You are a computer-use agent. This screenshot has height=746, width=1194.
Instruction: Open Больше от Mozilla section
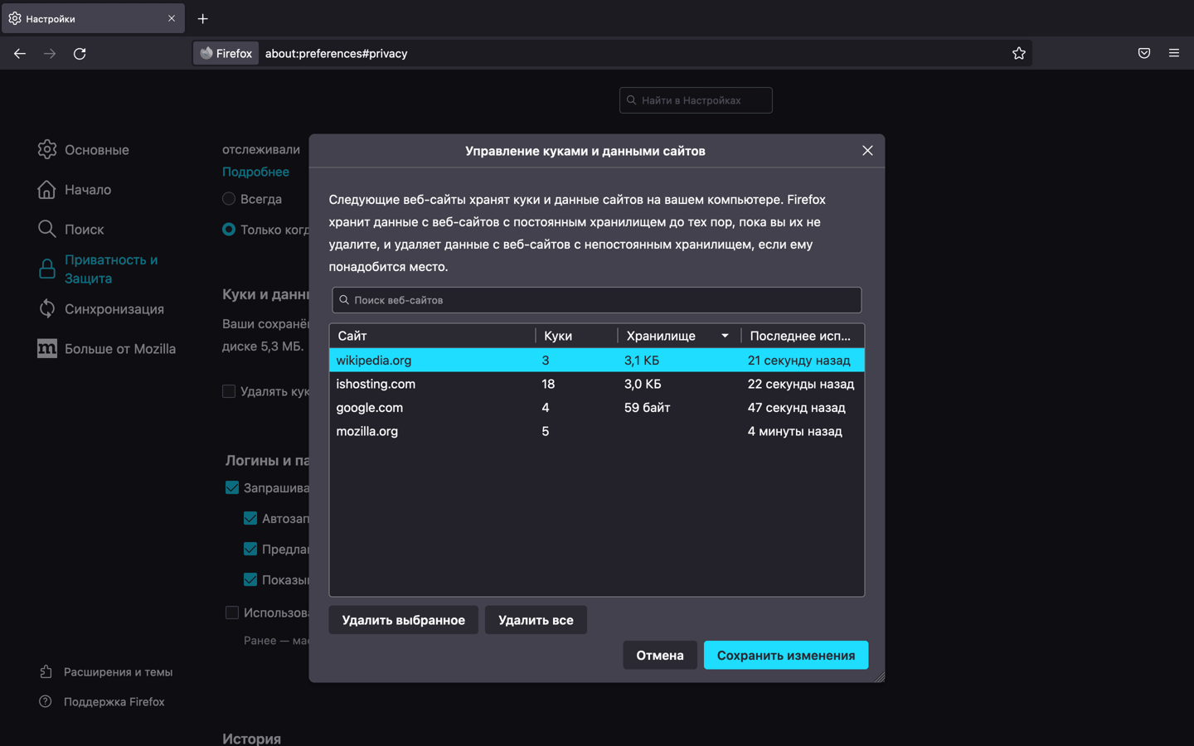click(107, 349)
